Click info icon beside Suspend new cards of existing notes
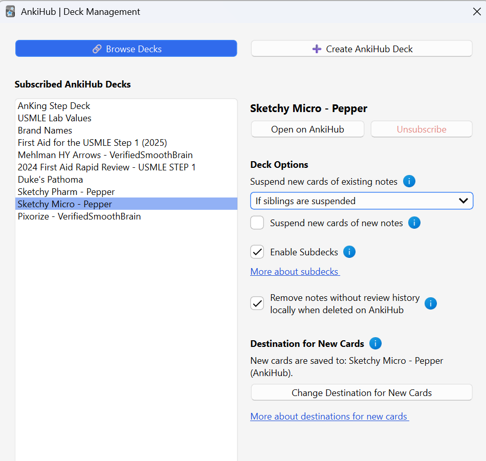This screenshot has height=461, width=486. [409, 181]
